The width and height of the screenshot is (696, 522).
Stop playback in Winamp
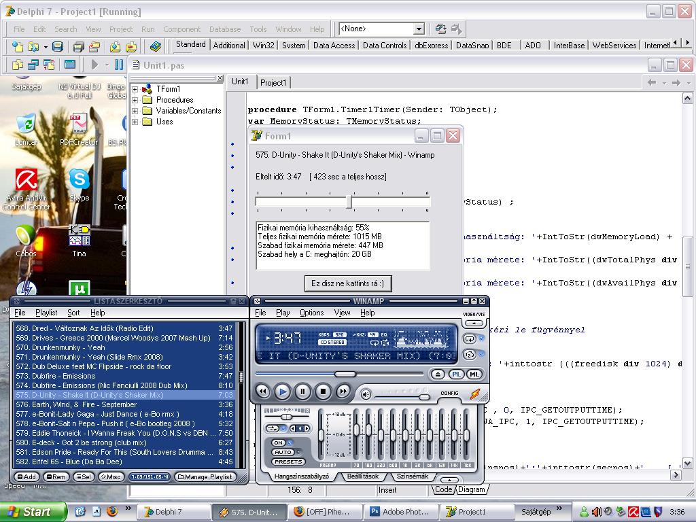click(x=324, y=391)
